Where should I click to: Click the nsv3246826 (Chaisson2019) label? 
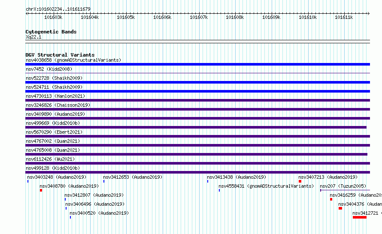click(x=58, y=105)
